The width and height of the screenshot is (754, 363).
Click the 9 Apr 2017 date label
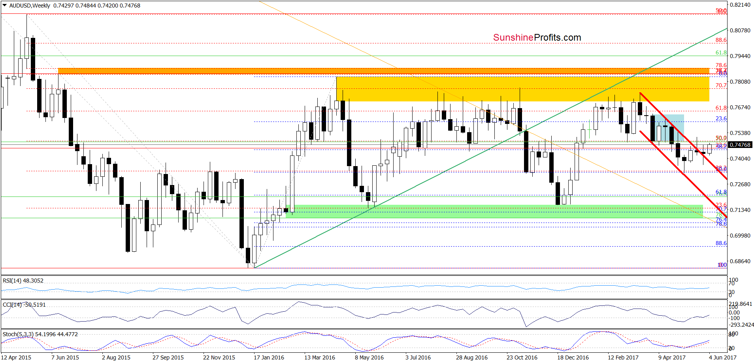pyautogui.click(x=672, y=357)
